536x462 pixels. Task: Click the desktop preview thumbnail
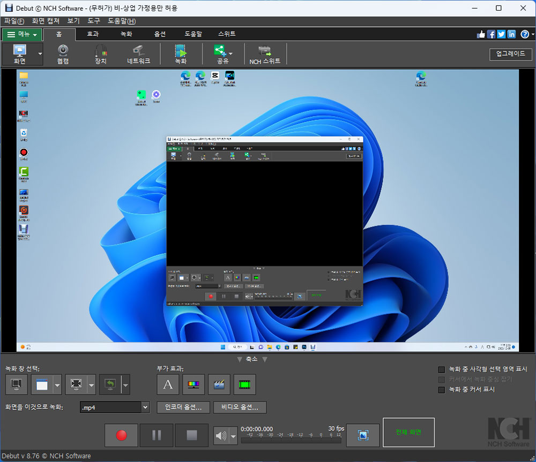[x=267, y=211]
